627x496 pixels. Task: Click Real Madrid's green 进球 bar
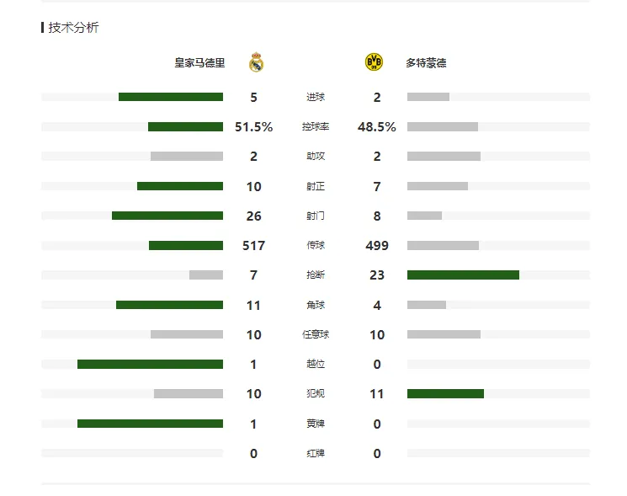(171, 97)
